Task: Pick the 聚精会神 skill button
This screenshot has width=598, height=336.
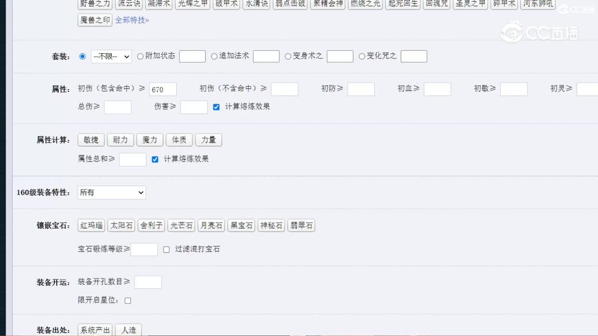Action: pos(328,4)
